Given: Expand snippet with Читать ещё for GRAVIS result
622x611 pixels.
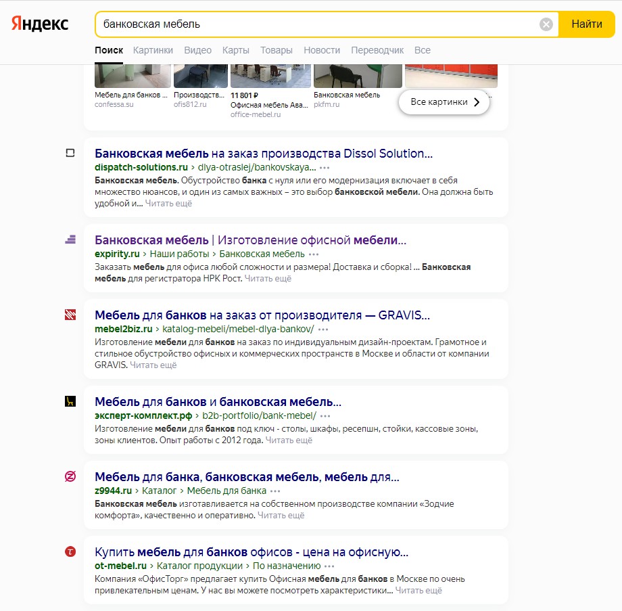Looking at the screenshot, I should [x=153, y=365].
